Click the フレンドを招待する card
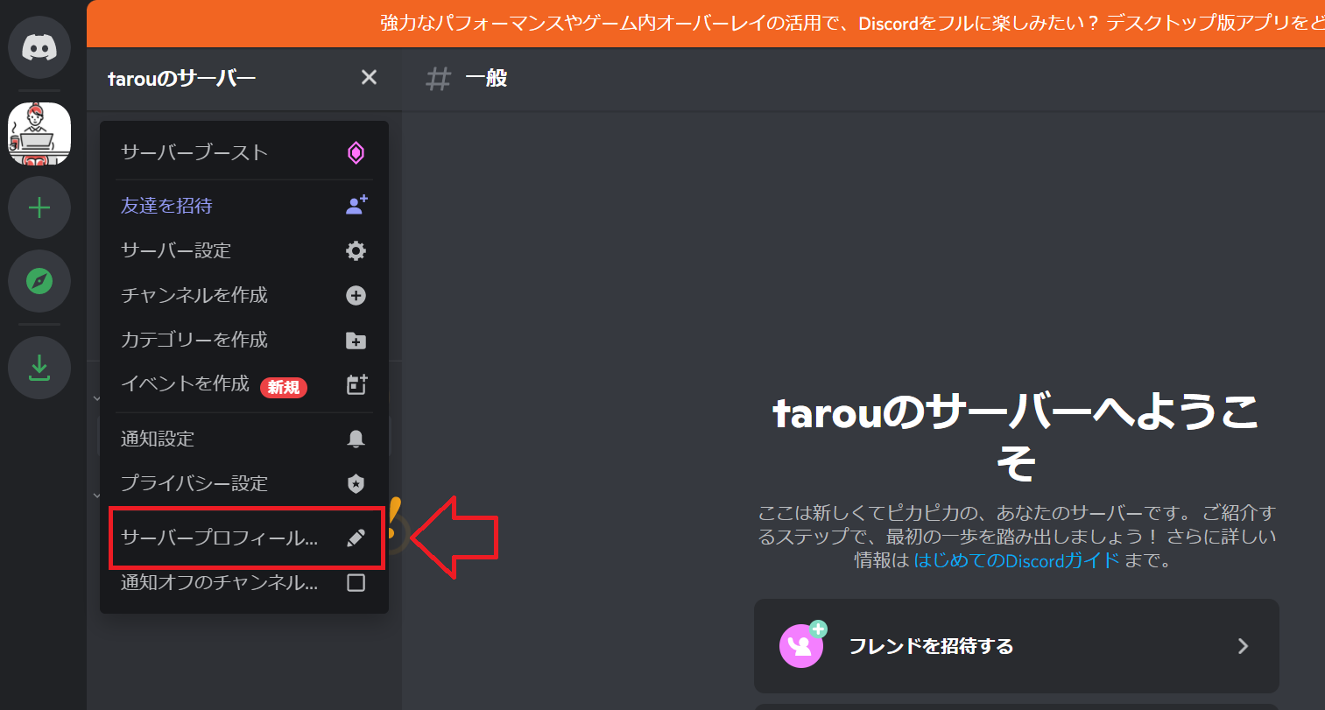1325x710 pixels. click(x=1016, y=646)
